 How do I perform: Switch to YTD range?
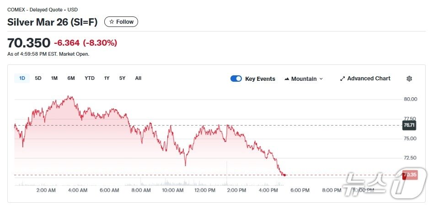click(90, 78)
